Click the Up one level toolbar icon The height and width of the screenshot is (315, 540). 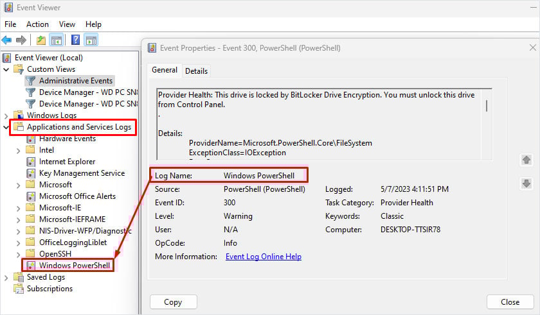pos(41,40)
